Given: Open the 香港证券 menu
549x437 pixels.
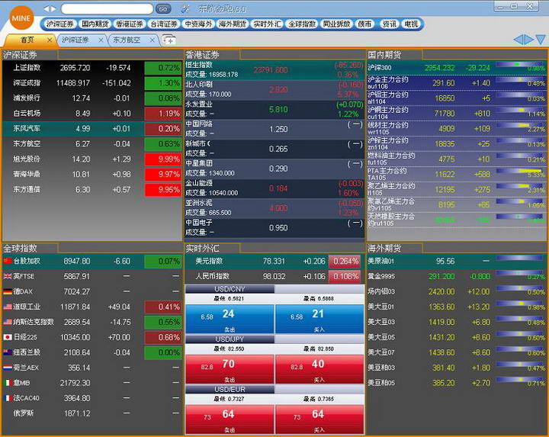Looking at the screenshot, I should pyautogui.click(x=130, y=24).
